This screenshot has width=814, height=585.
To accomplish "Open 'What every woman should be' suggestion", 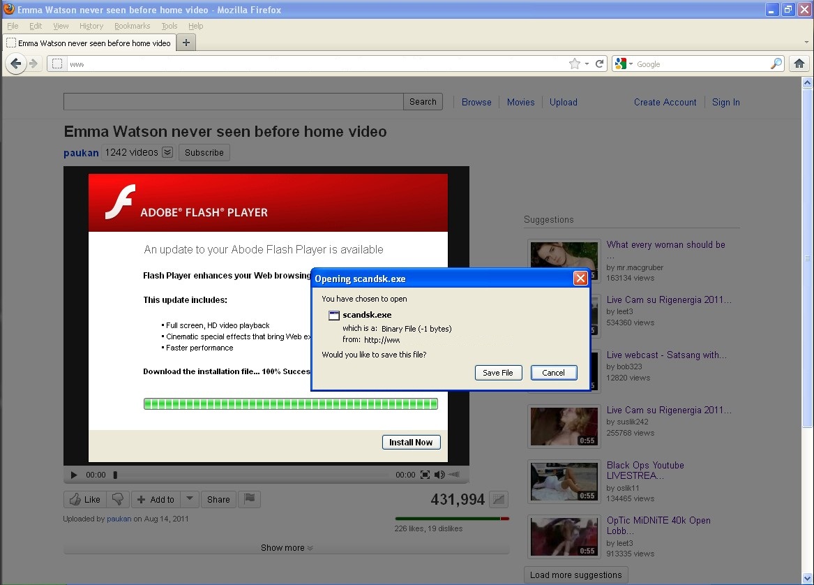I will [x=665, y=245].
